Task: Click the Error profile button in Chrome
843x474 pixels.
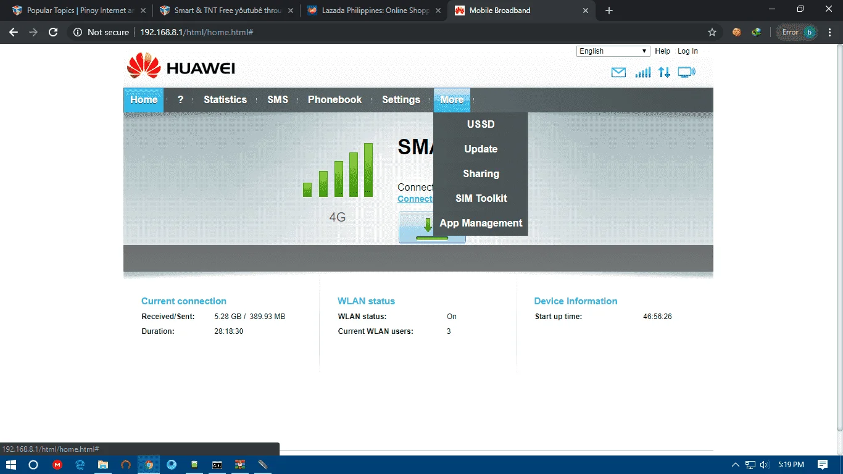Action: (x=797, y=32)
